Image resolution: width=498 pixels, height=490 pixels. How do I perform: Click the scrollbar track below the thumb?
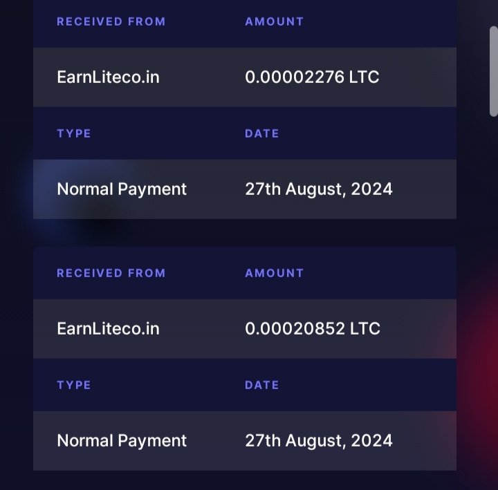tap(493, 276)
